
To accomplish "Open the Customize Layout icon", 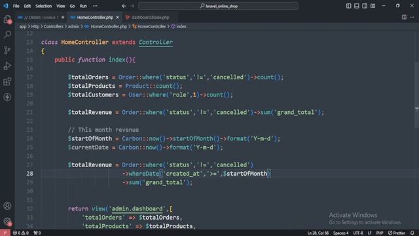I will (373, 6).
